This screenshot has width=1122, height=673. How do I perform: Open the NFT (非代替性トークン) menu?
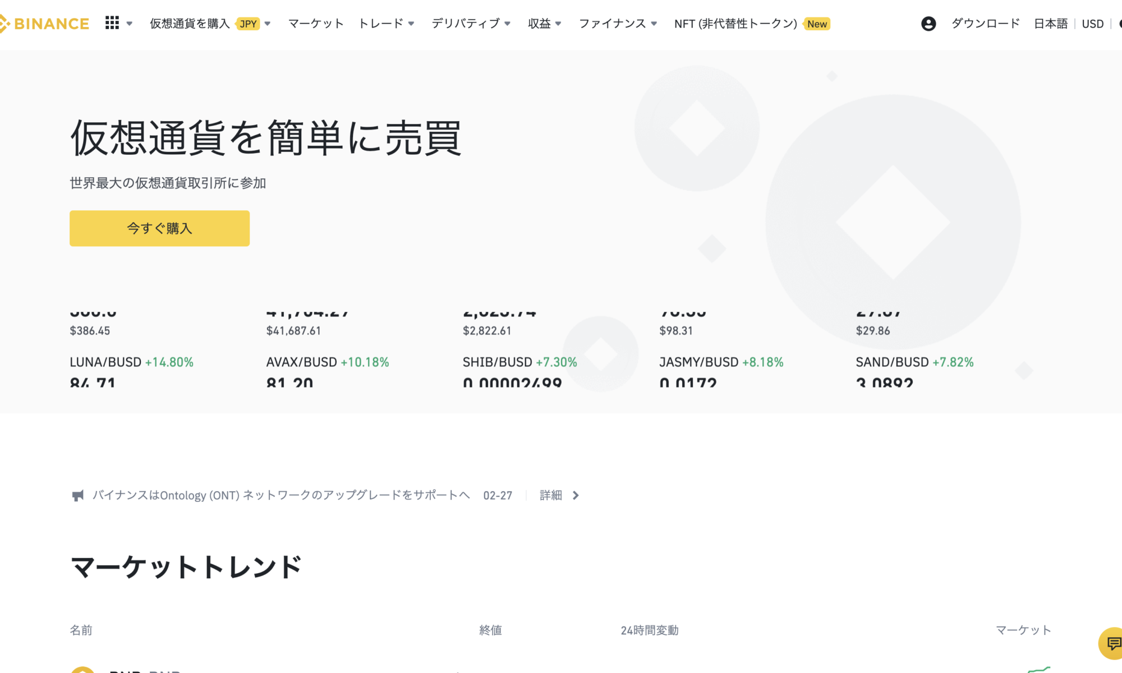tap(735, 24)
